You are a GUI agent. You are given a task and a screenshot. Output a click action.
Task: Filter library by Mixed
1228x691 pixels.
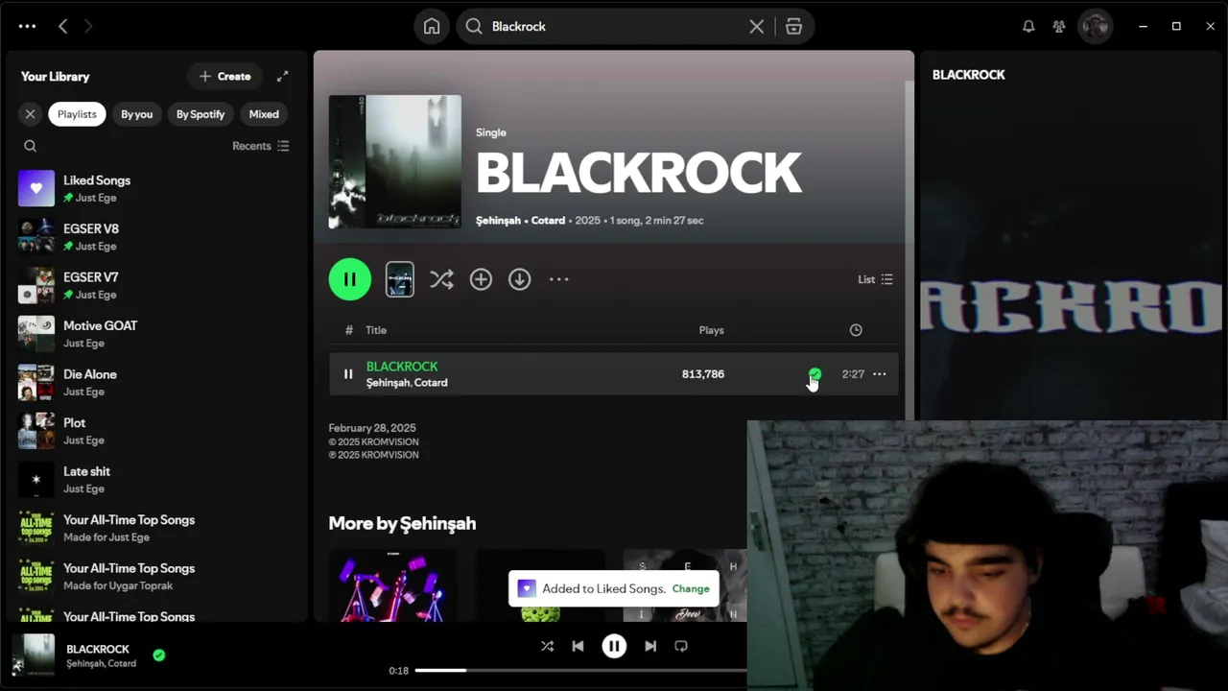coord(264,114)
